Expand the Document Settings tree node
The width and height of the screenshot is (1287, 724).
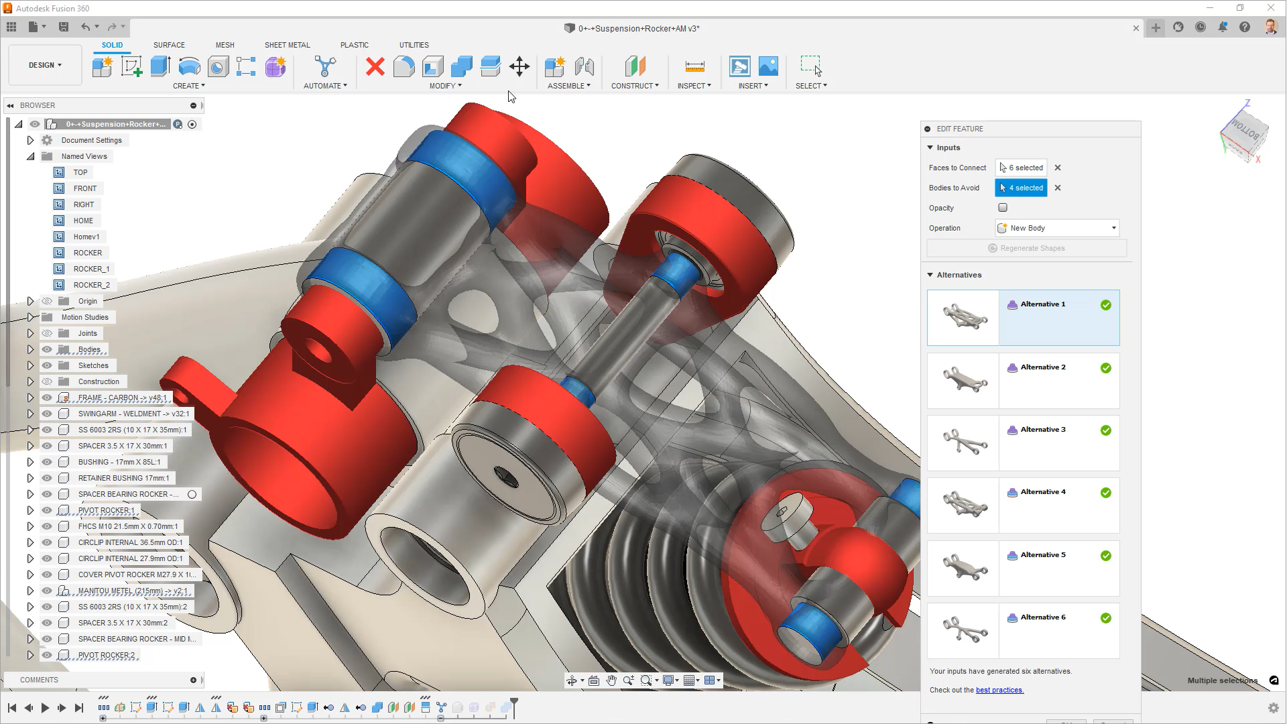coord(30,140)
